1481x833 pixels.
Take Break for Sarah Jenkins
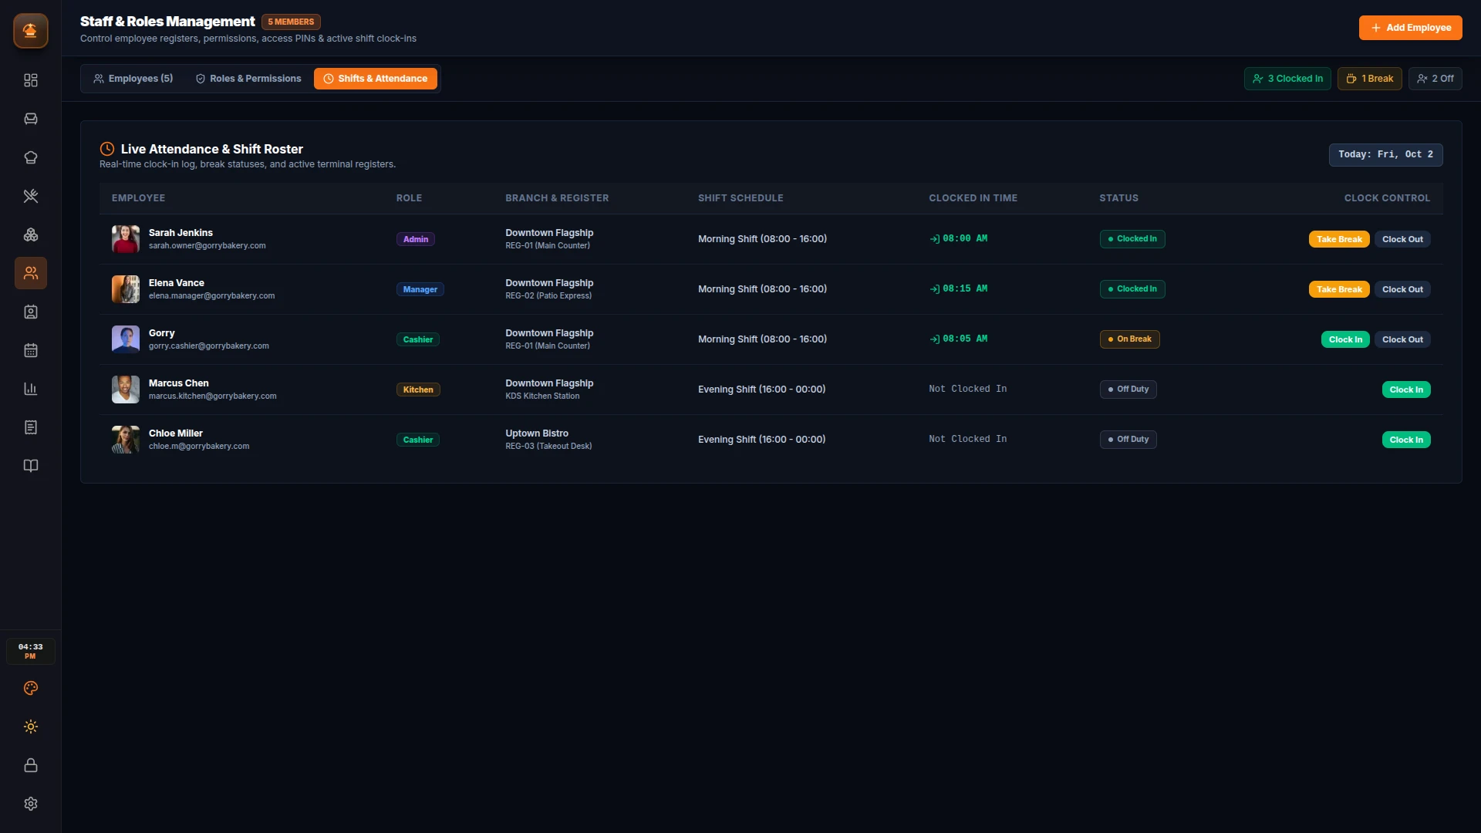tap(1339, 239)
